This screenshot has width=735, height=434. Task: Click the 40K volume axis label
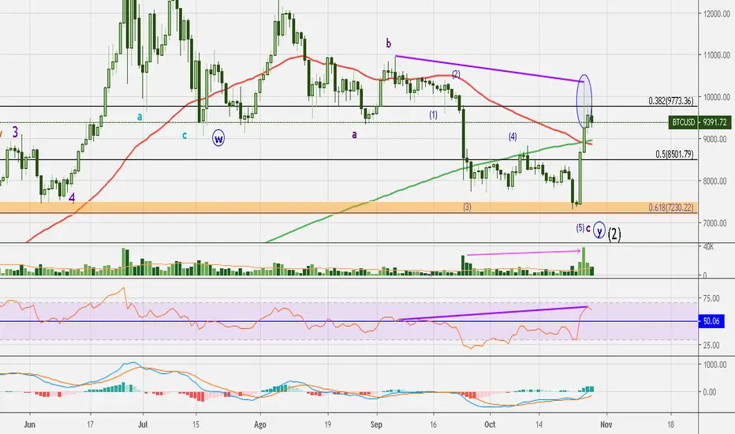708,247
